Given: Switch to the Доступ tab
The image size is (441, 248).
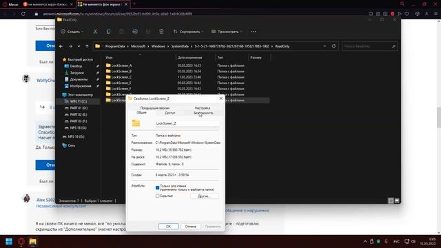Looking at the screenshot, I should click(x=170, y=113).
